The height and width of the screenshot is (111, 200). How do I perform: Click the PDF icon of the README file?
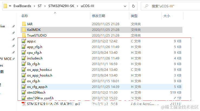(x=24, y=104)
